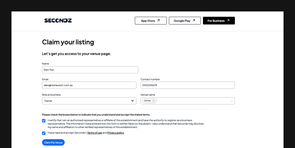Click into the Email input field
The image size is (295, 148).
click(x=89, y=85)
